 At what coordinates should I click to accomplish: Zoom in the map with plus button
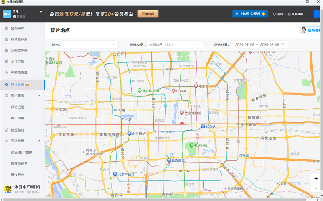pos(316,178)
